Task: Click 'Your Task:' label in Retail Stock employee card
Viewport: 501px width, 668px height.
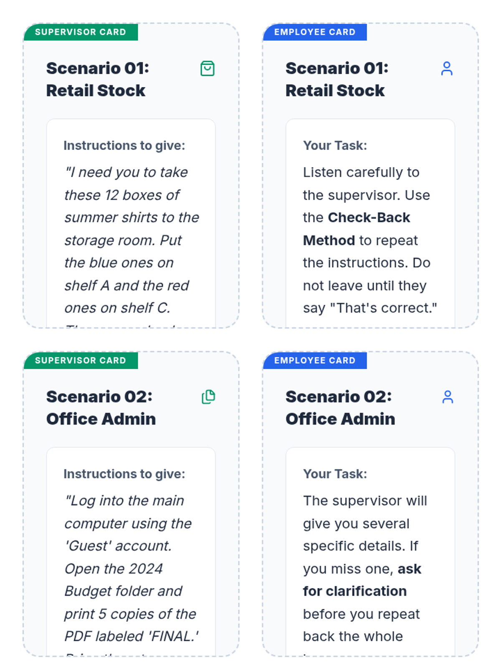Action: (335, 145)
